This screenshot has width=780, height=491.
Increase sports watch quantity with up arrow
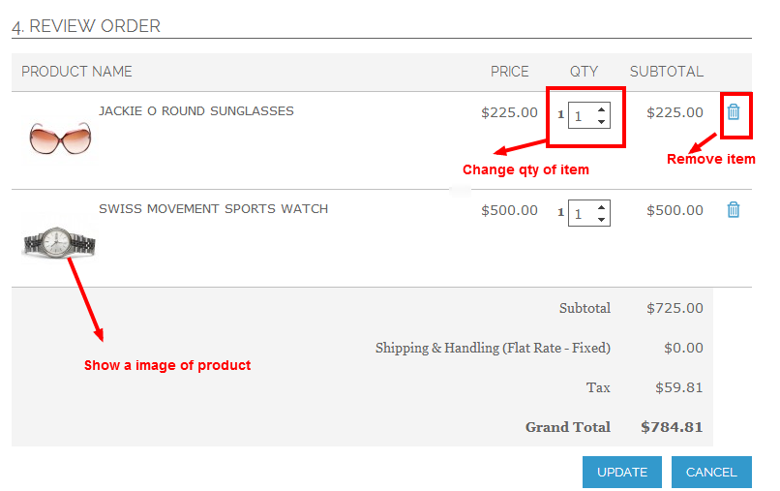click(602, 206)
